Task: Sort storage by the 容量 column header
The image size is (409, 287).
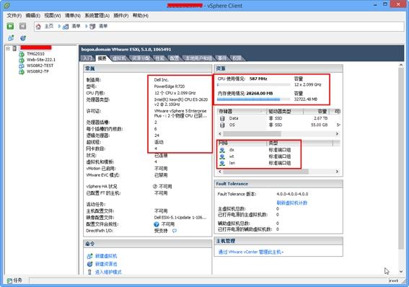Action: [316, 111]
